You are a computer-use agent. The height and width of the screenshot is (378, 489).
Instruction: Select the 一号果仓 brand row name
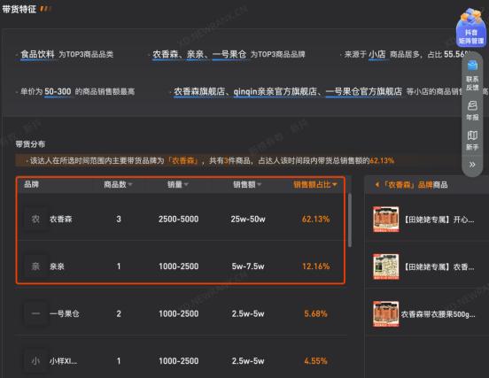point(65,313)
